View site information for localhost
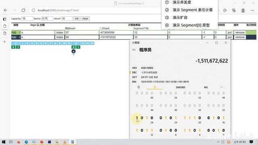Viewport: 258px width, 145px height. [x=33, y=10]
